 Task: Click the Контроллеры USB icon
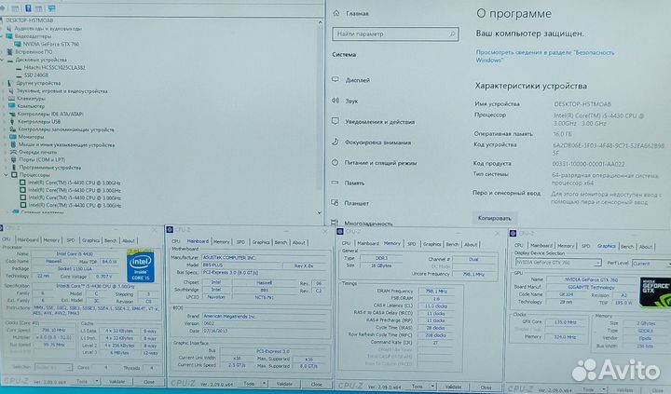pos(12,121)
